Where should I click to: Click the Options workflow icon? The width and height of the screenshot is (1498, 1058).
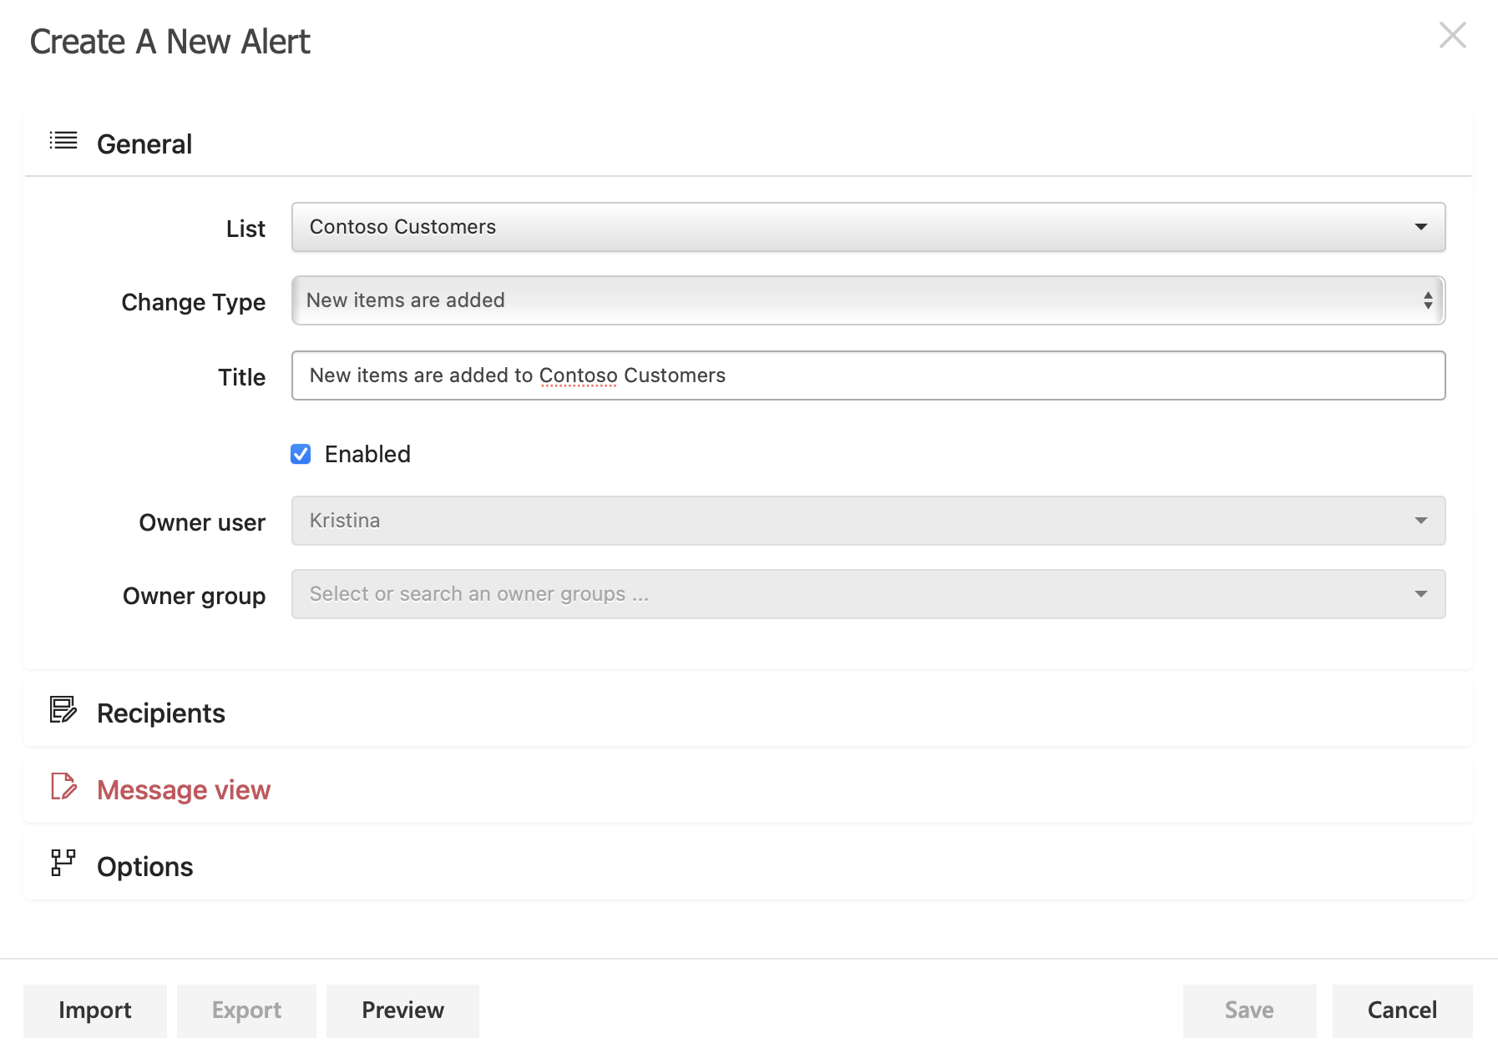pyautogui.click(x=62, y=864)
